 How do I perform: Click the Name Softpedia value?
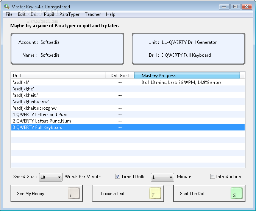(50, 55)
